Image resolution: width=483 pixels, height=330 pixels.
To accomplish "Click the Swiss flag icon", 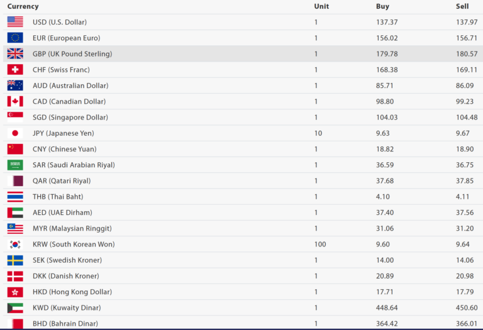I will (x=15, y=70).
